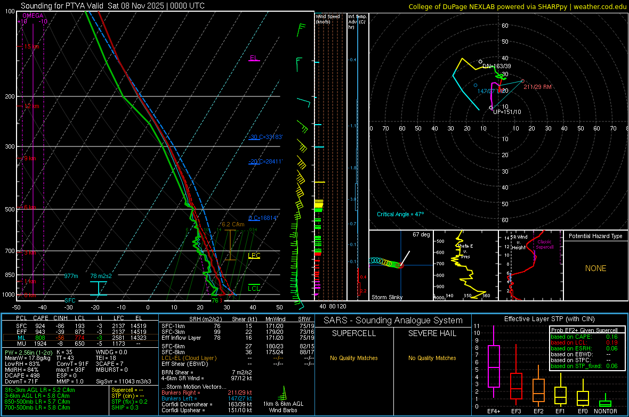This screenshot has height=417, width=629.
Task: Click the 'Sounding for PTYA Valid' title text
Action: point(62,6)
